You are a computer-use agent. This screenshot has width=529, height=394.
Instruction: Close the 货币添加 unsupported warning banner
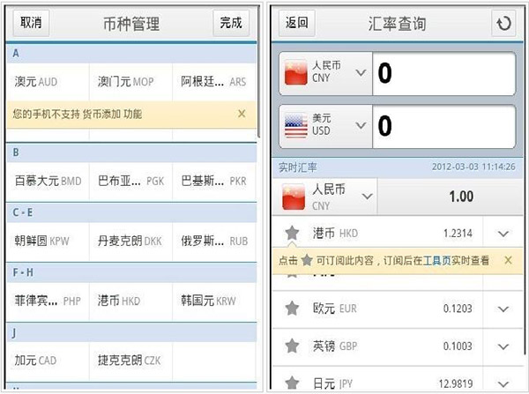242,114
